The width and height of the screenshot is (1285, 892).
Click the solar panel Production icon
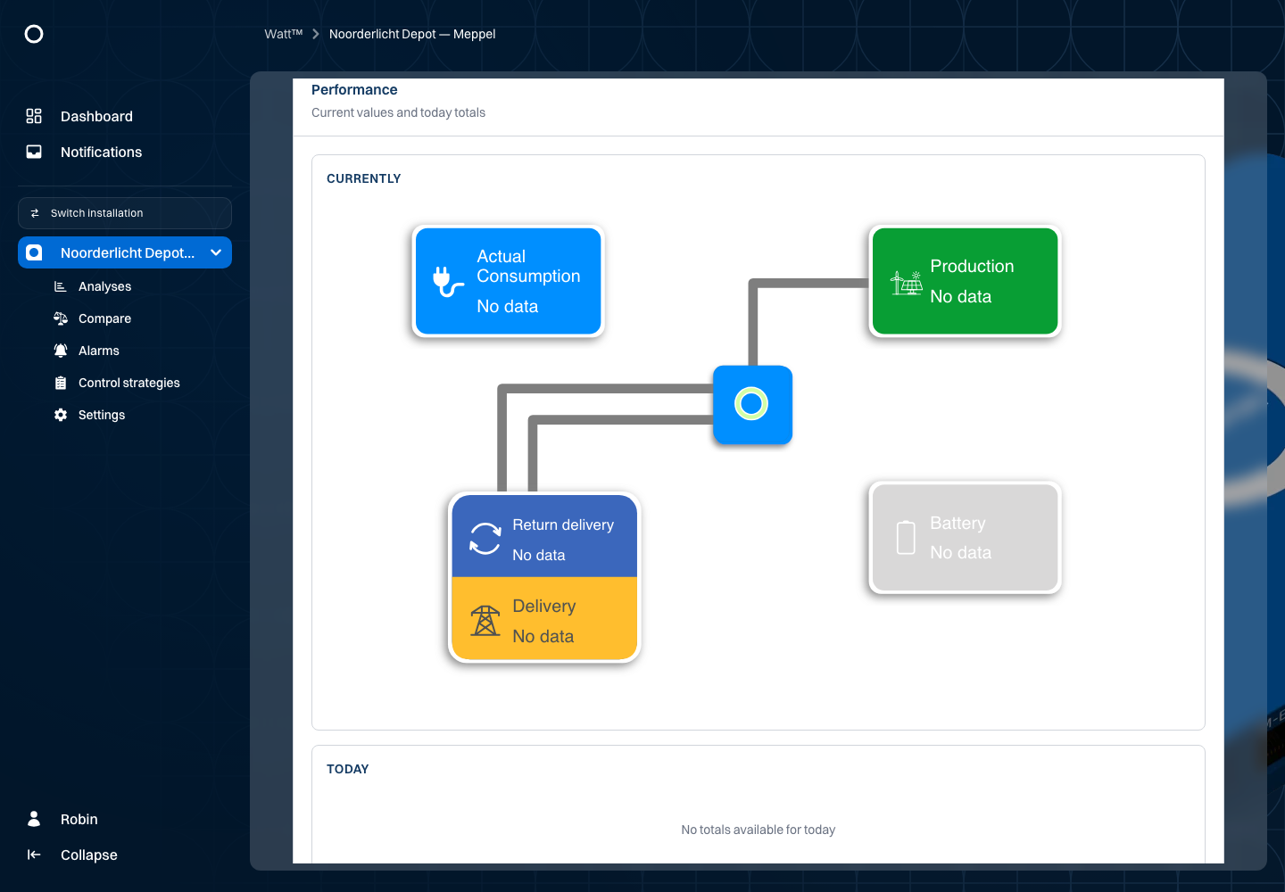pos(907,283)
